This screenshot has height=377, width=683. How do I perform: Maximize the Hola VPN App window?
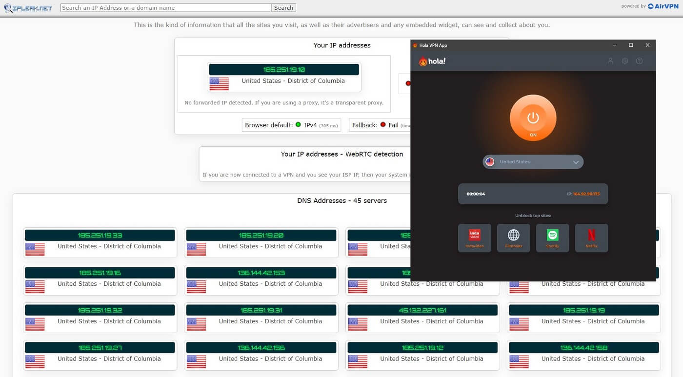631,45
